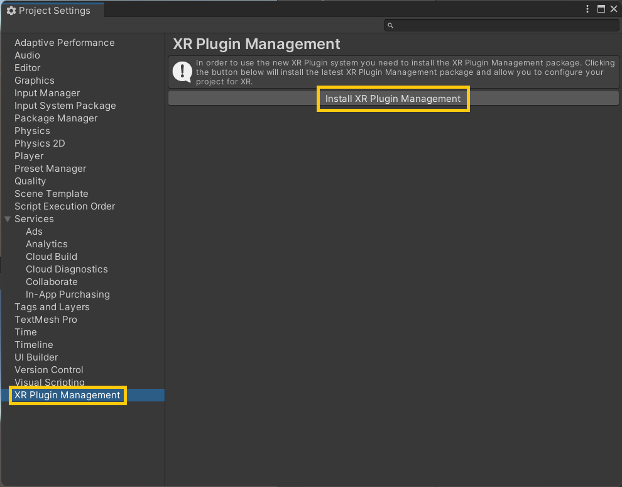Viewport: 622px width, 487px height.
Task: Open the window kebab options menu
Action: tap(587, 9)
